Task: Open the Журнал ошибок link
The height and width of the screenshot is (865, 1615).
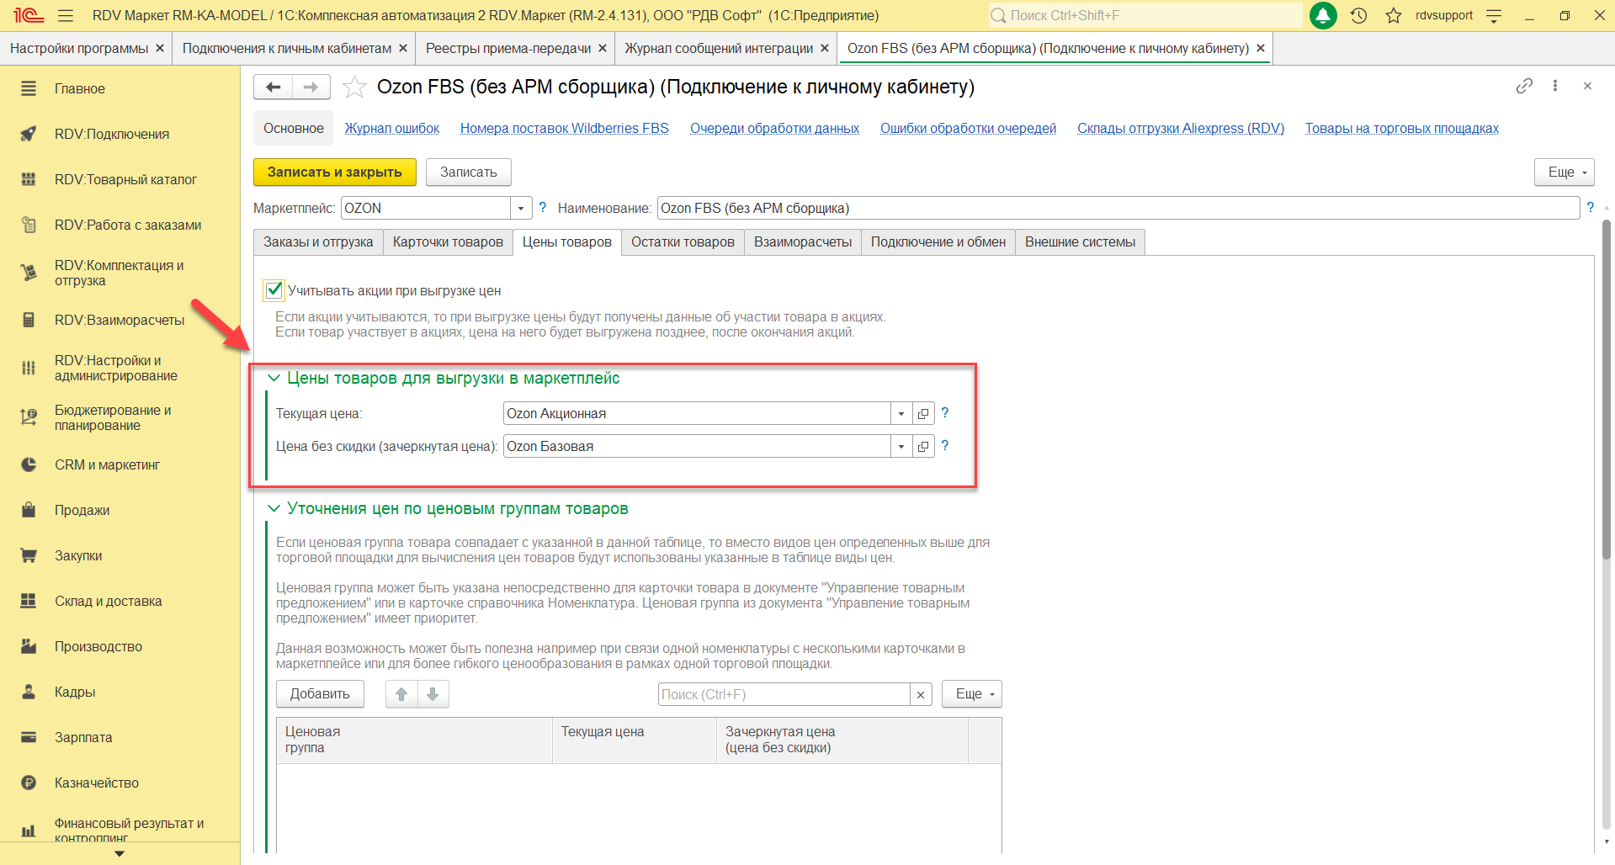Action: [x=392, y=128]
